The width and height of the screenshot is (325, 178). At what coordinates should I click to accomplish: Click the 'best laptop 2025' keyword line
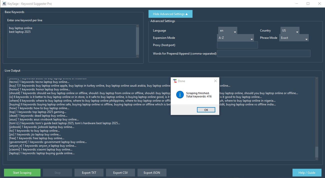tap(20, 32)
